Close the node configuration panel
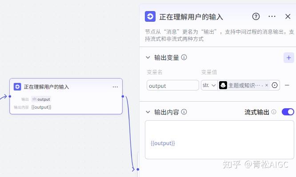The width and height of the screenshot is (296, 177). (x=288, y=16)
